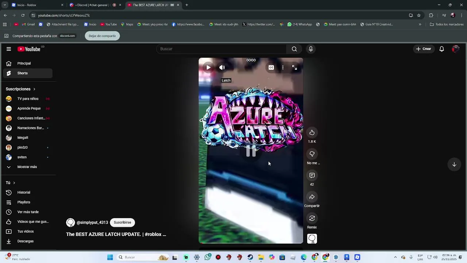The height and width of the screenshot is (263, 467).
Task: Open Playlists in the sidebar
Action: click(28, 202)
